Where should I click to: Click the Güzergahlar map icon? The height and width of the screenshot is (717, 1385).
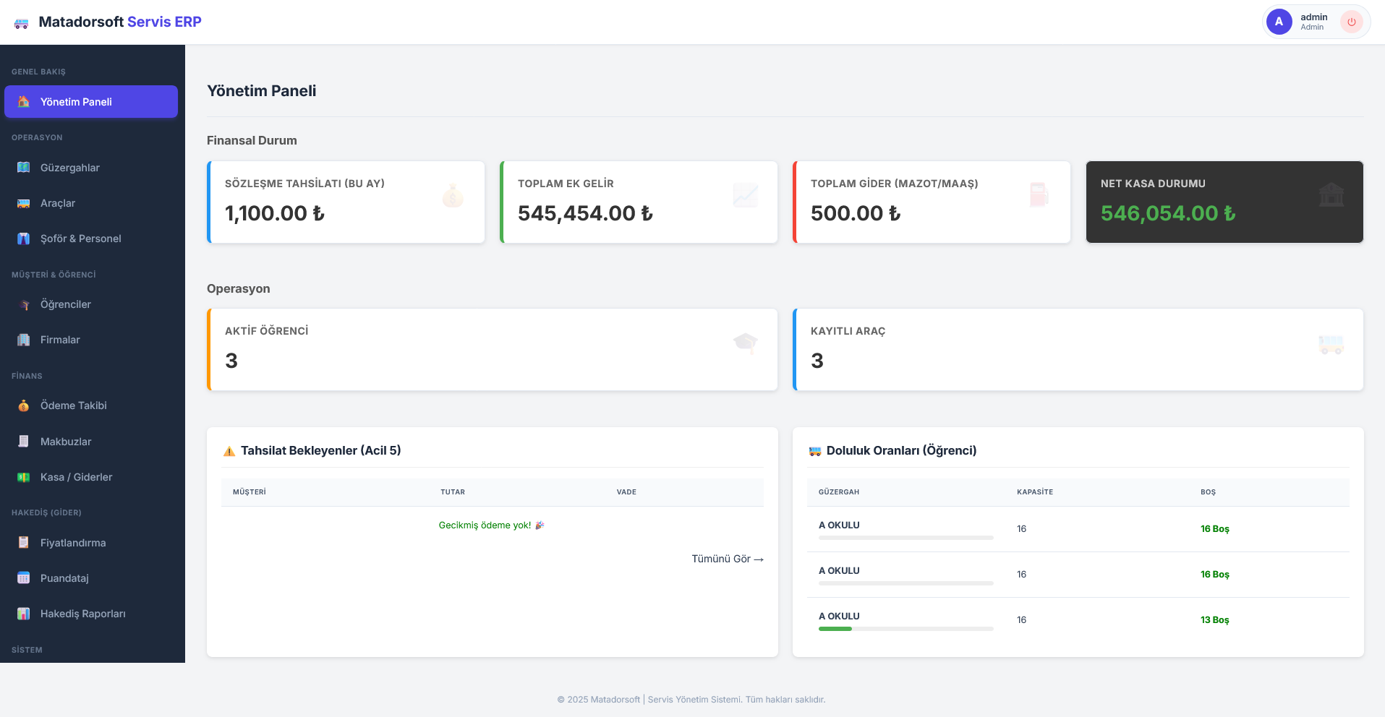click(x=24, y=168)
